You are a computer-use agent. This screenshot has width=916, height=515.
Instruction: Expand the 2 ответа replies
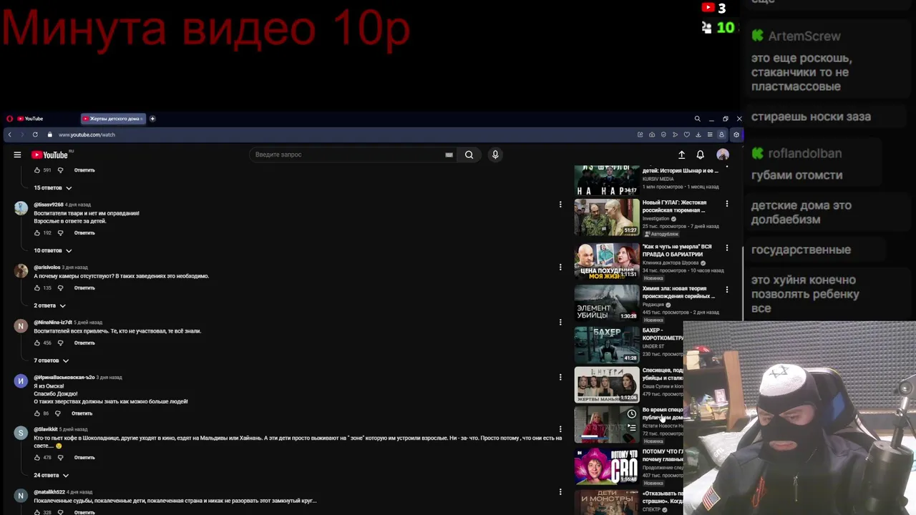pyautogui.click(x=50, y=305)
